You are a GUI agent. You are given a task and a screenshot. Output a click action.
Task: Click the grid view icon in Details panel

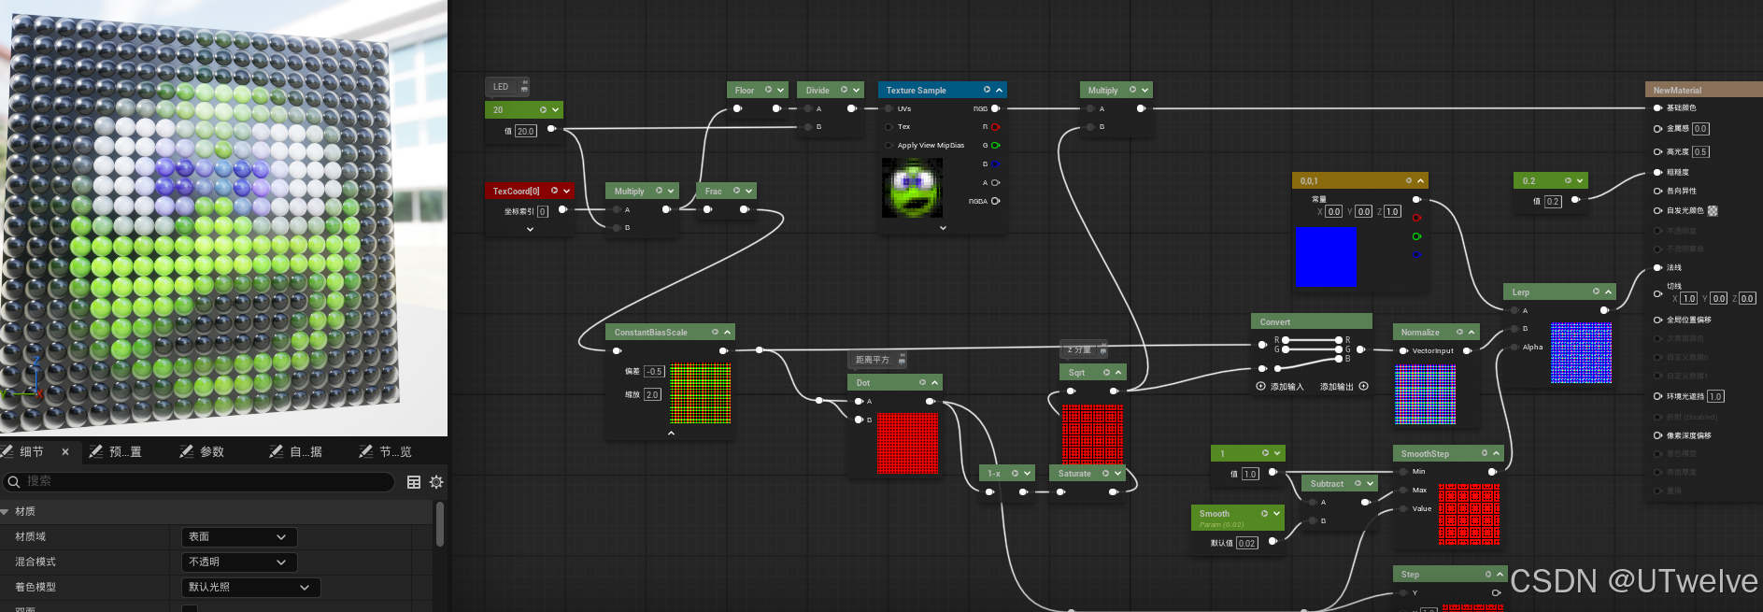pos(414,482)
